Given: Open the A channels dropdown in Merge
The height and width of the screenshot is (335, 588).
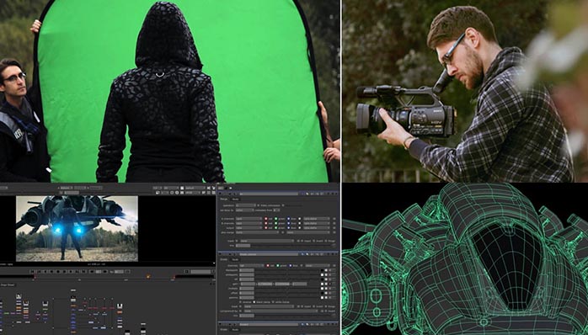Looking at the screenshot, I should point(249,219).
